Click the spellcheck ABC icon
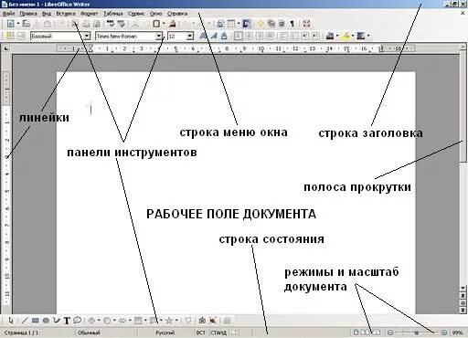468x338 pixels. coord(111,24)
